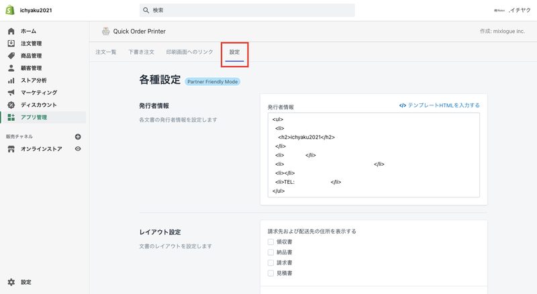This screenshot has width=537, height=294.
Task: Switch to the 注文一覧 tab
Action: [x=106, y=52]
